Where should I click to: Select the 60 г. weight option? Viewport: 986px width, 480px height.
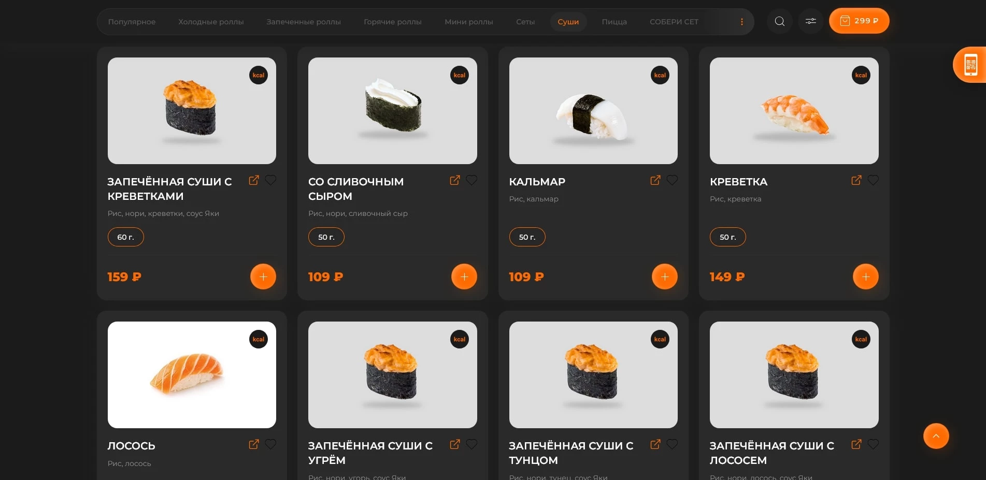125,237
